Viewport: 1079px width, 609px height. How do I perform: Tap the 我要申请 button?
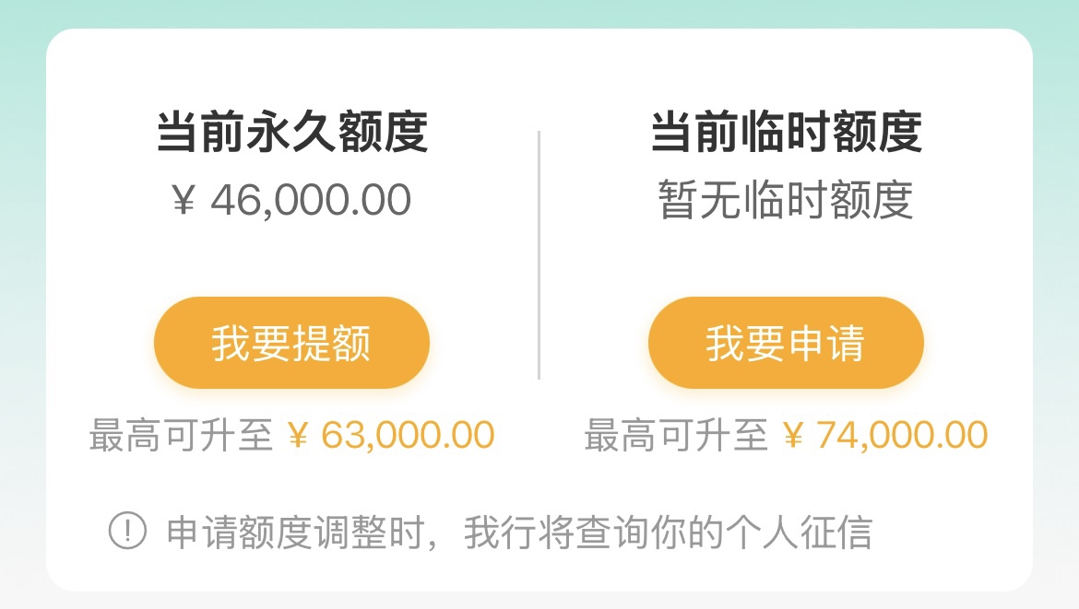pos(786,343)
